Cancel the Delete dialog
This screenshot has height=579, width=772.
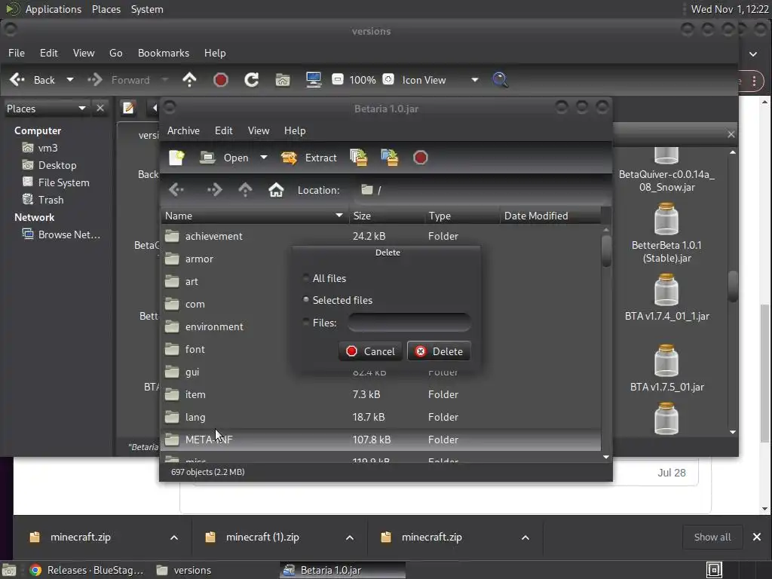[371, 351]
